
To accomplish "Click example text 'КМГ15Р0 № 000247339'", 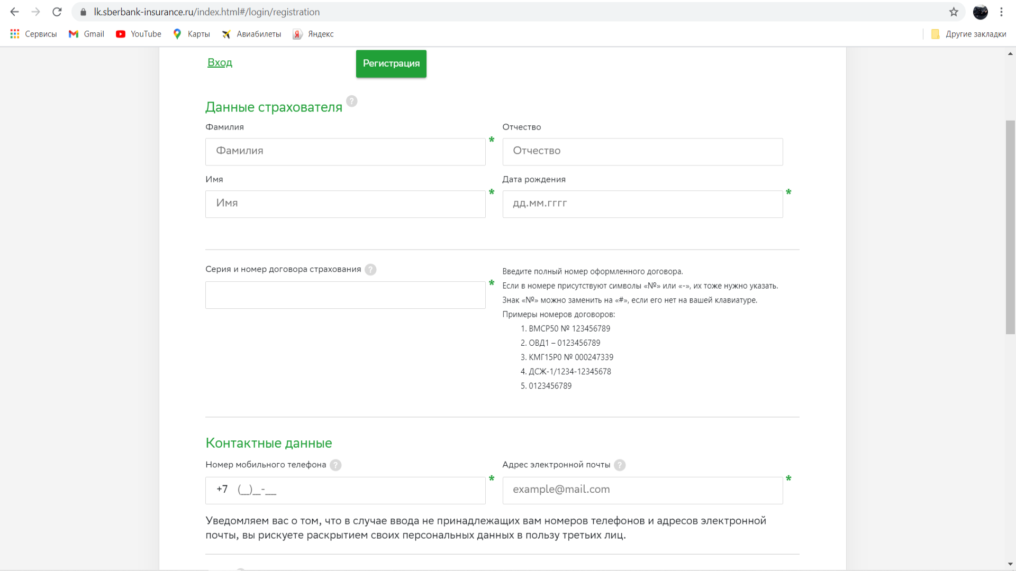I will (x=571, y=357).
